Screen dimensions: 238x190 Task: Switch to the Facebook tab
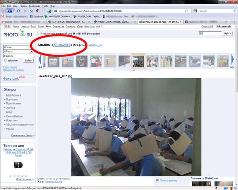206,22
